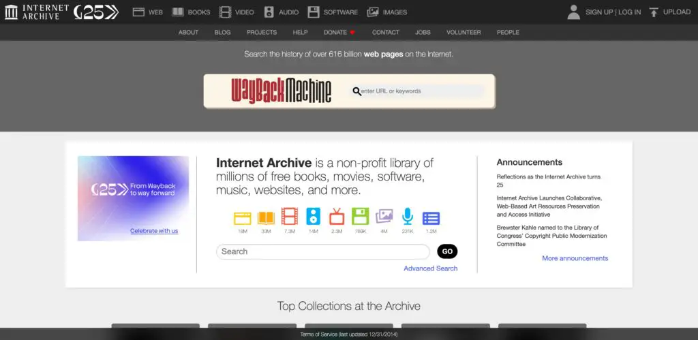Open 'Reflections as the Internet Archive turns 25' announcement
Screen dimensions: 698x340
[x=549, y=181]
